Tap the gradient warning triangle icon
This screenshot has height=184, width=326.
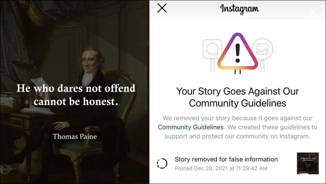[x=237, y=52]
